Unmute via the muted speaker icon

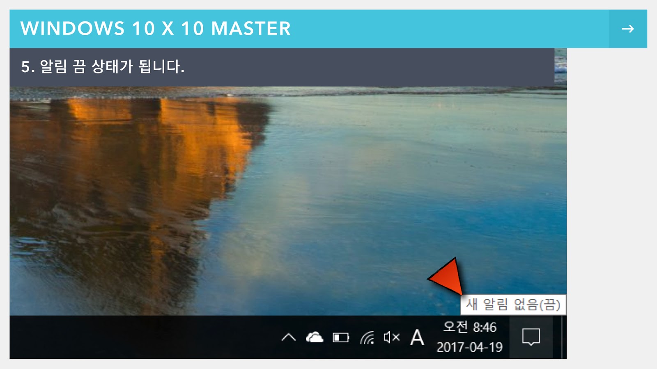(x=391, y=337)
